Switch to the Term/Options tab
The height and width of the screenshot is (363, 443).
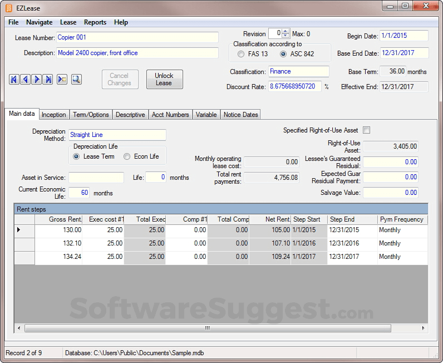(91, 115)
